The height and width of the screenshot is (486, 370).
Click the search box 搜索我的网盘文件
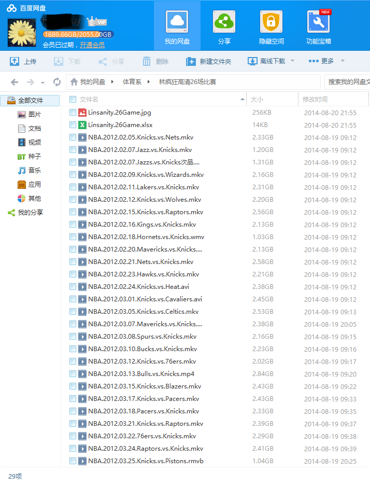click(x=347, y=82)
